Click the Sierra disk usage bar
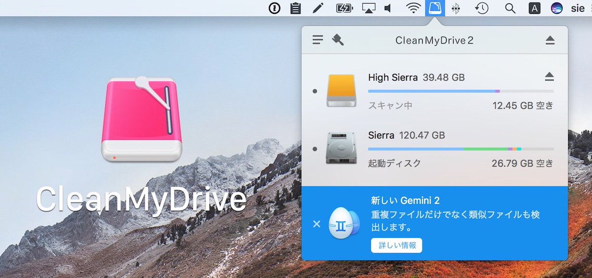The width and height of the screenshot is (592, 278). [461, 149]
